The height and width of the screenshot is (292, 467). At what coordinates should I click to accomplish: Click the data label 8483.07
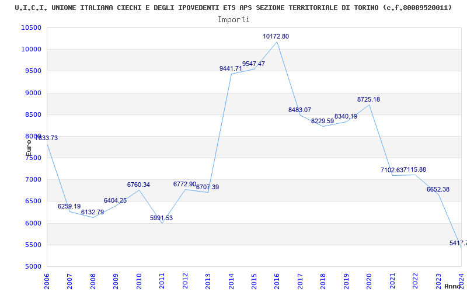pyautogui.click(x=299, y=110)
